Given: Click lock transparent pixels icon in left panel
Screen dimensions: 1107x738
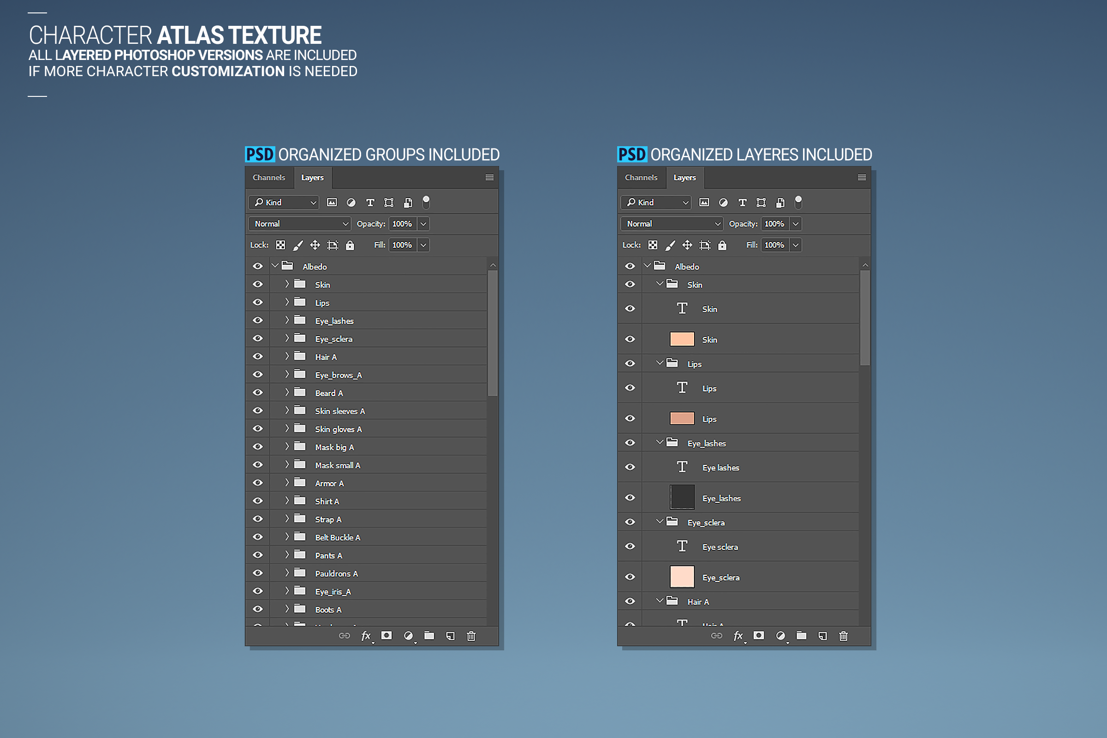Looking at the screenshot, I should coord(280,245).
